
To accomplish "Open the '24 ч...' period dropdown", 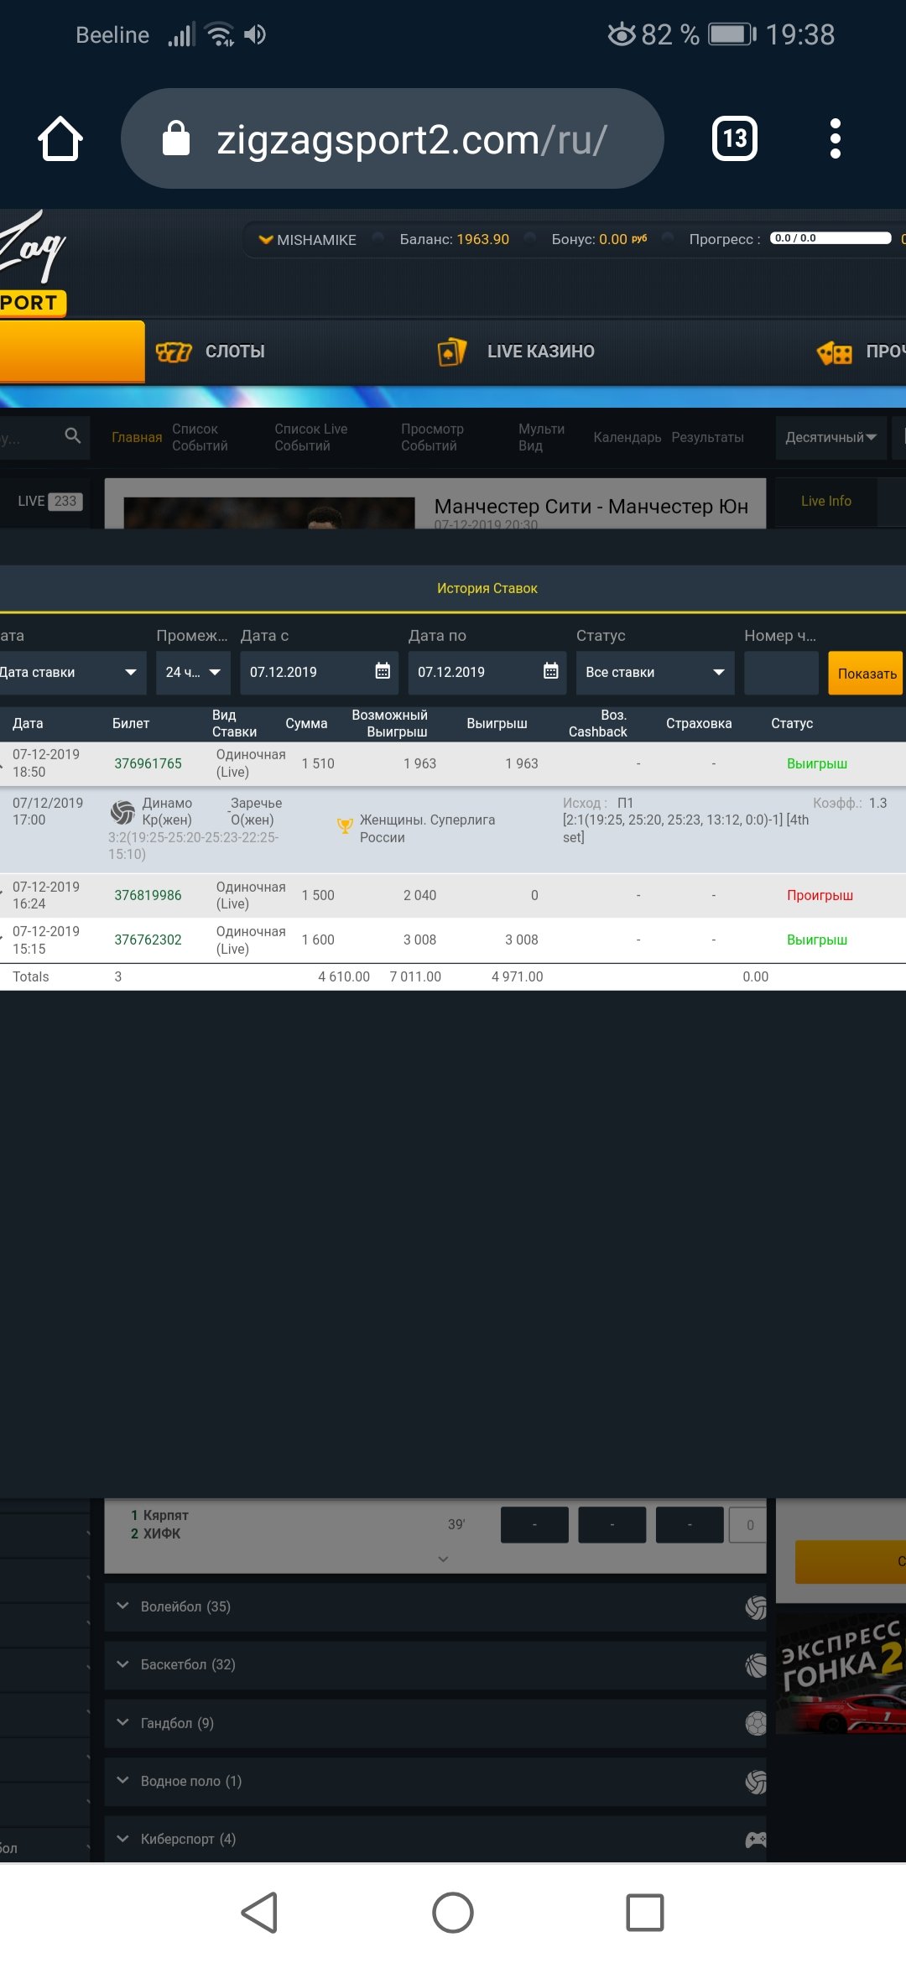I will 193,672.
